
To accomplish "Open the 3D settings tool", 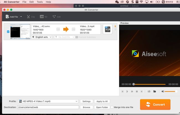I will coord(43,17).
